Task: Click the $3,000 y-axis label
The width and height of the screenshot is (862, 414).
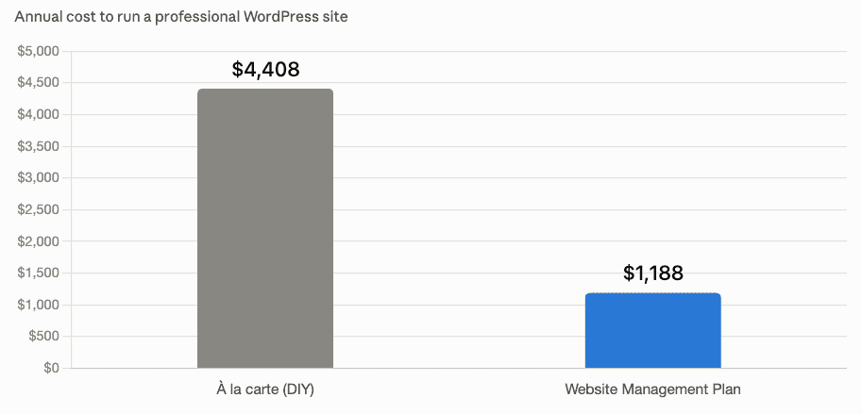Action: tap(38, 178)
